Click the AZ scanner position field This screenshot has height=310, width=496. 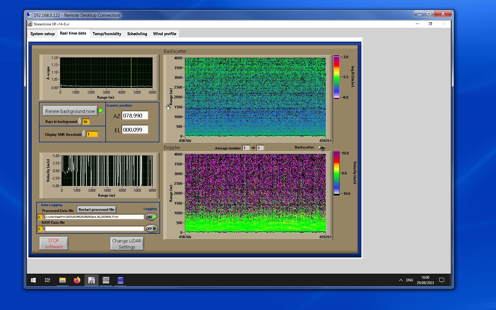135,116
